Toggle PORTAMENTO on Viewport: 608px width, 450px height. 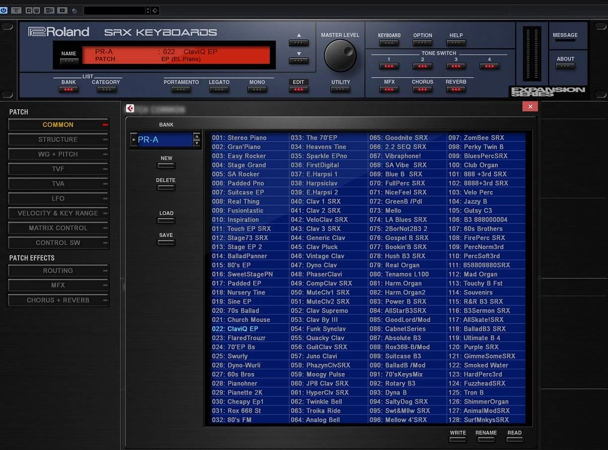tap(181, 90)
